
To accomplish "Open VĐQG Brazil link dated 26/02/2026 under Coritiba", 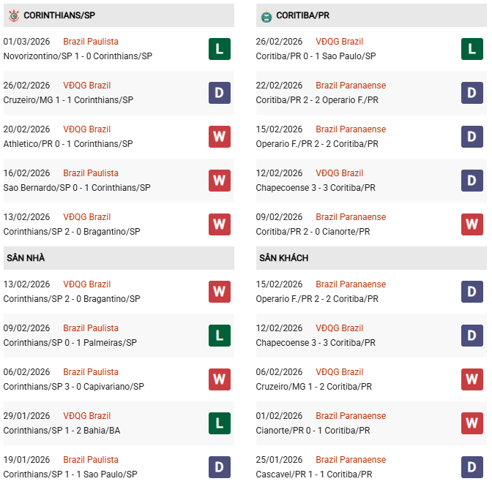I will point(339,42).
